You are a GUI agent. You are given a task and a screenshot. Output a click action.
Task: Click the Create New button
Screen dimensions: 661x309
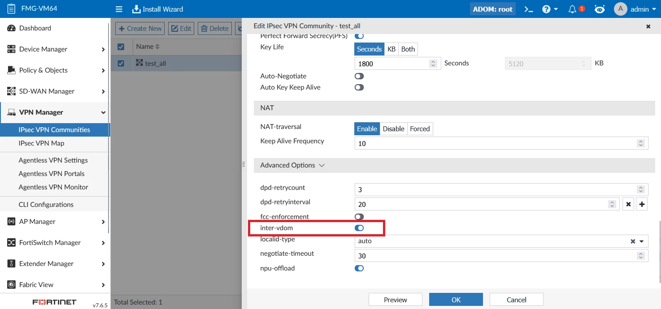click(x=140, y=28)
